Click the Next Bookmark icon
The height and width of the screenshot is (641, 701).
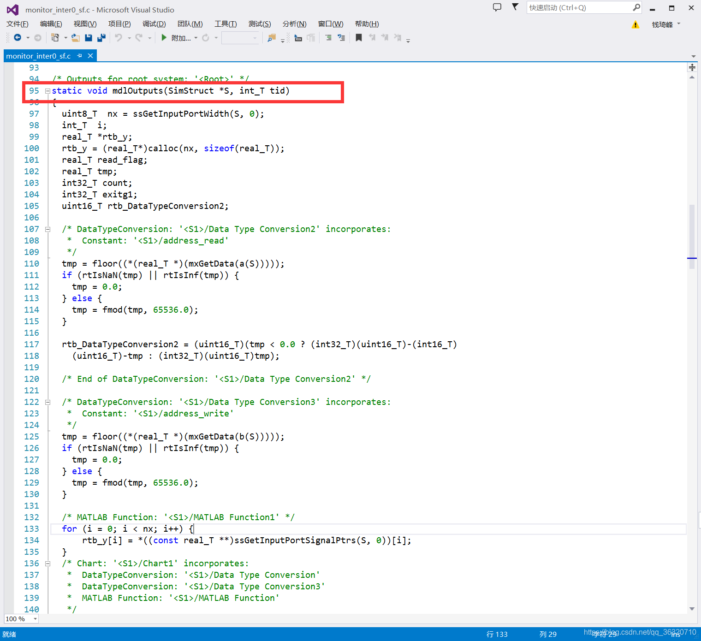385,38
